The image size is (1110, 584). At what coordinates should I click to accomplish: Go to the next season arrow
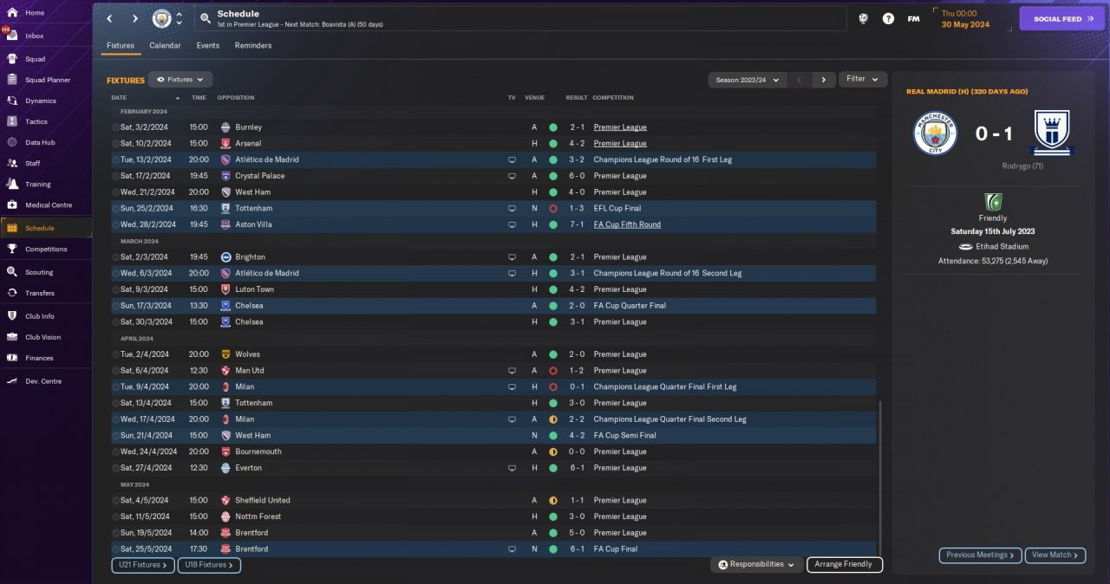(824, 80)
